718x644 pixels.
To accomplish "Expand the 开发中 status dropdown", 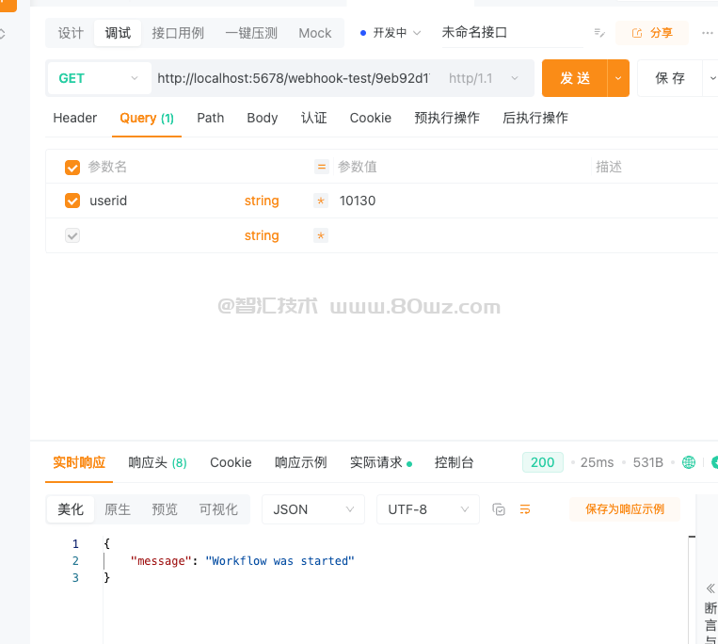I will click(391, 33).
